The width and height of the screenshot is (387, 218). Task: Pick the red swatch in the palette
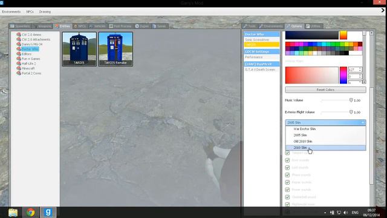click(x=288, y=44)
